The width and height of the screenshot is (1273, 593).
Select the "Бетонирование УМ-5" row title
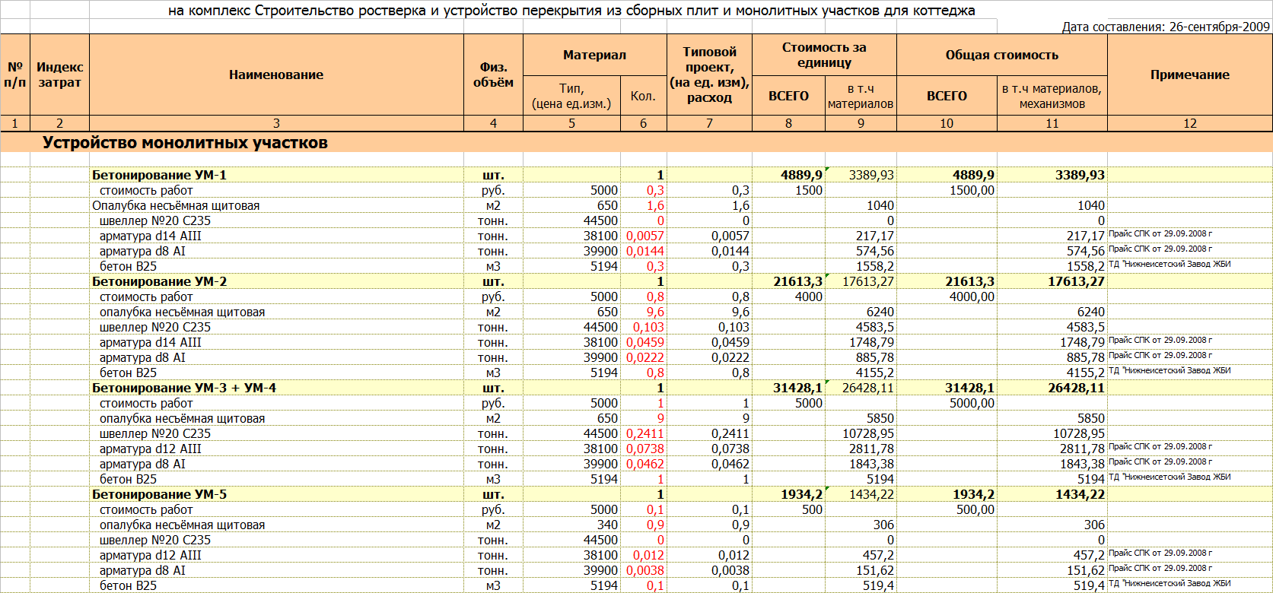coord(159,494)
